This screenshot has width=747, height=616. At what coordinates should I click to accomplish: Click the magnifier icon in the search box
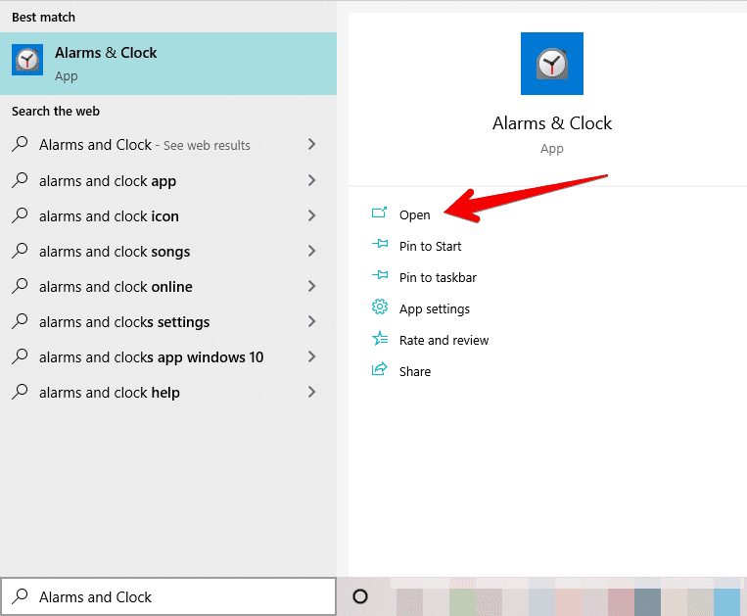tap(20, 596)
